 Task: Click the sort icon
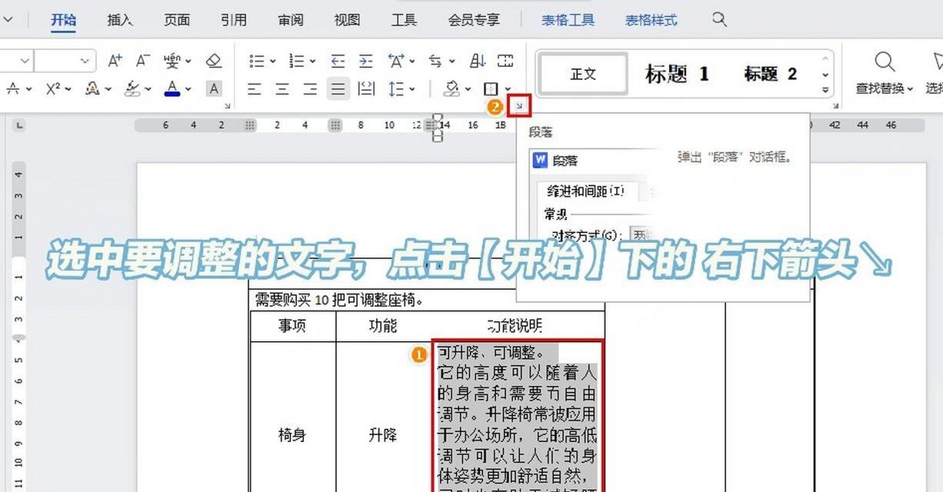(x=478, y=61)
